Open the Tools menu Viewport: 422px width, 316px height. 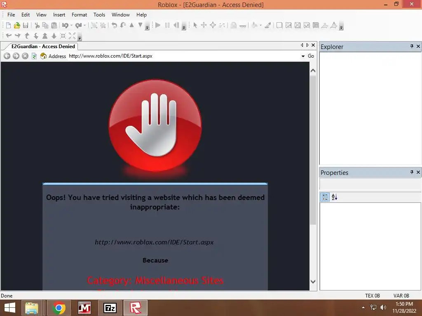[x=99, y=15]
